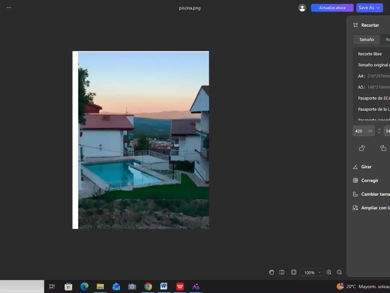Switch to the photo editor taskbar icon
Viewport: 390px width, 293px height.
196,286
